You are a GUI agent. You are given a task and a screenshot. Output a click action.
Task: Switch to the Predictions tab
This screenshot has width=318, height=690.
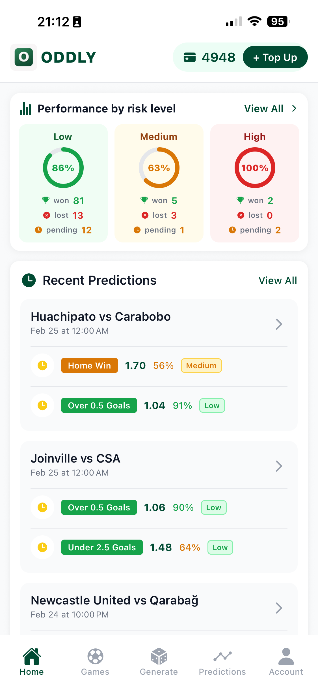[222, 662]
